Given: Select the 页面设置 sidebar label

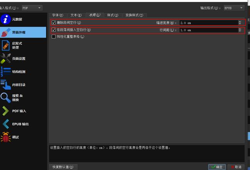Looking at the screenshot, I should [x=19, y=59].
